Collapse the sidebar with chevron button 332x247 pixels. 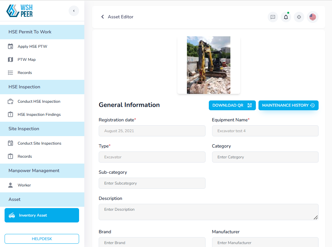(74, 11)
